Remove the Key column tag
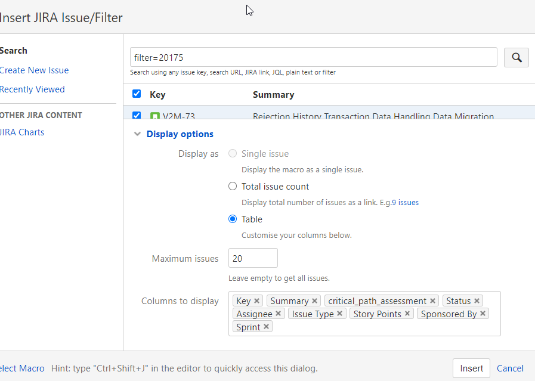 click(x=257, y=301)
